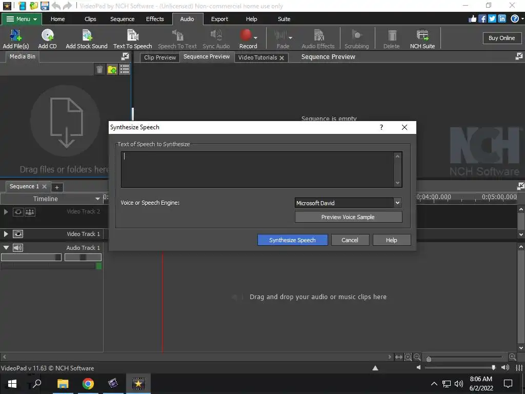
Task: Open the Record dropdown arrow
Action: (x=256, y=37)
